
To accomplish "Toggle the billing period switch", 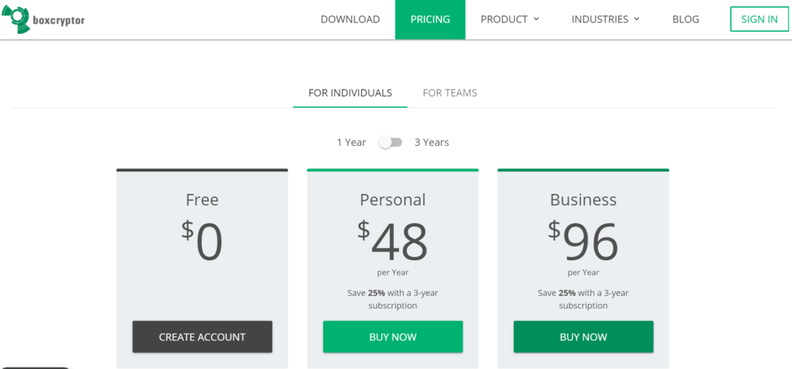I will tap(391, 143).
